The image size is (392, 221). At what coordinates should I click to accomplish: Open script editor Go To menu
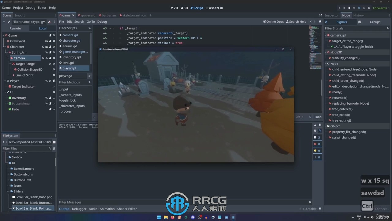pos(91,21)
